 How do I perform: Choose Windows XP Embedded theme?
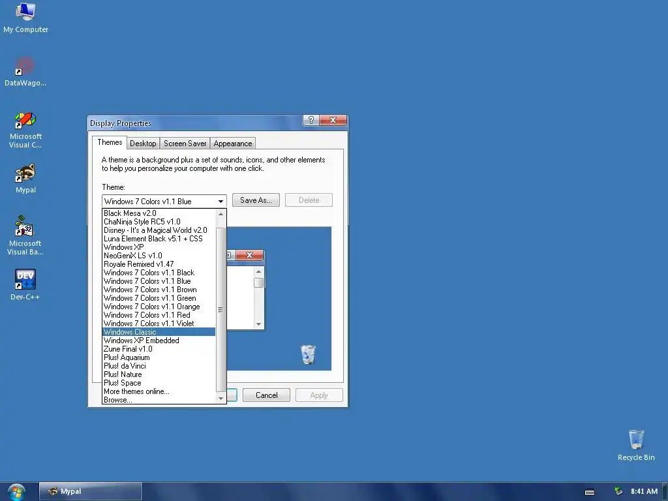pyautogui.click(x=159, y=341)
